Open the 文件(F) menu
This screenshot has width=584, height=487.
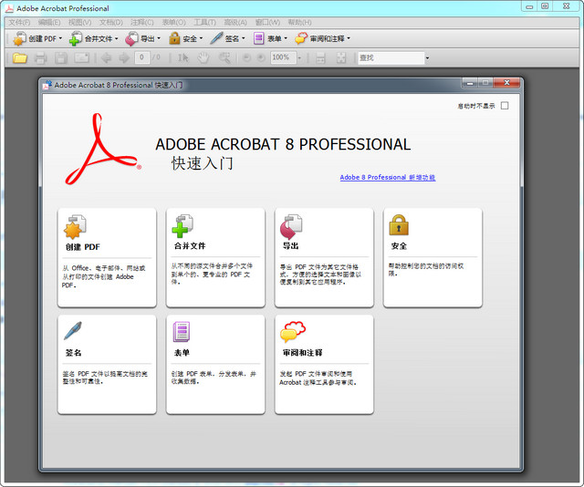tap(19, 22)
